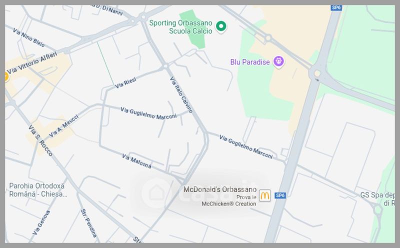Open the Sporting Orbassano Scuola Calcio label
The image size is (400, 248).
coord(180,27)
